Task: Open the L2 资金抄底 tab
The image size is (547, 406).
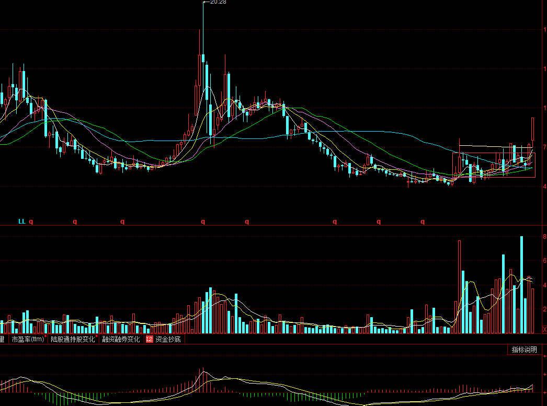Action: click(164, 339)
